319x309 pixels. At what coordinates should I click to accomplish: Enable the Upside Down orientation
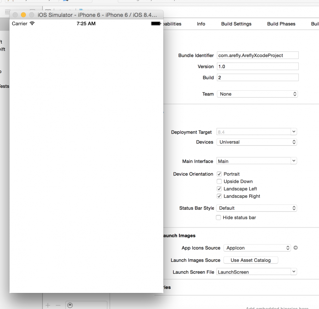click(219, 181)
